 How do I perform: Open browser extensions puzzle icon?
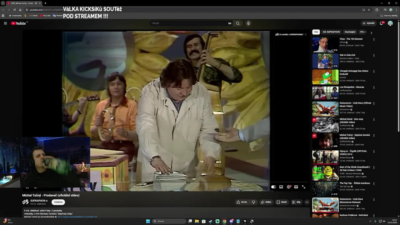(x=377, y=10)
